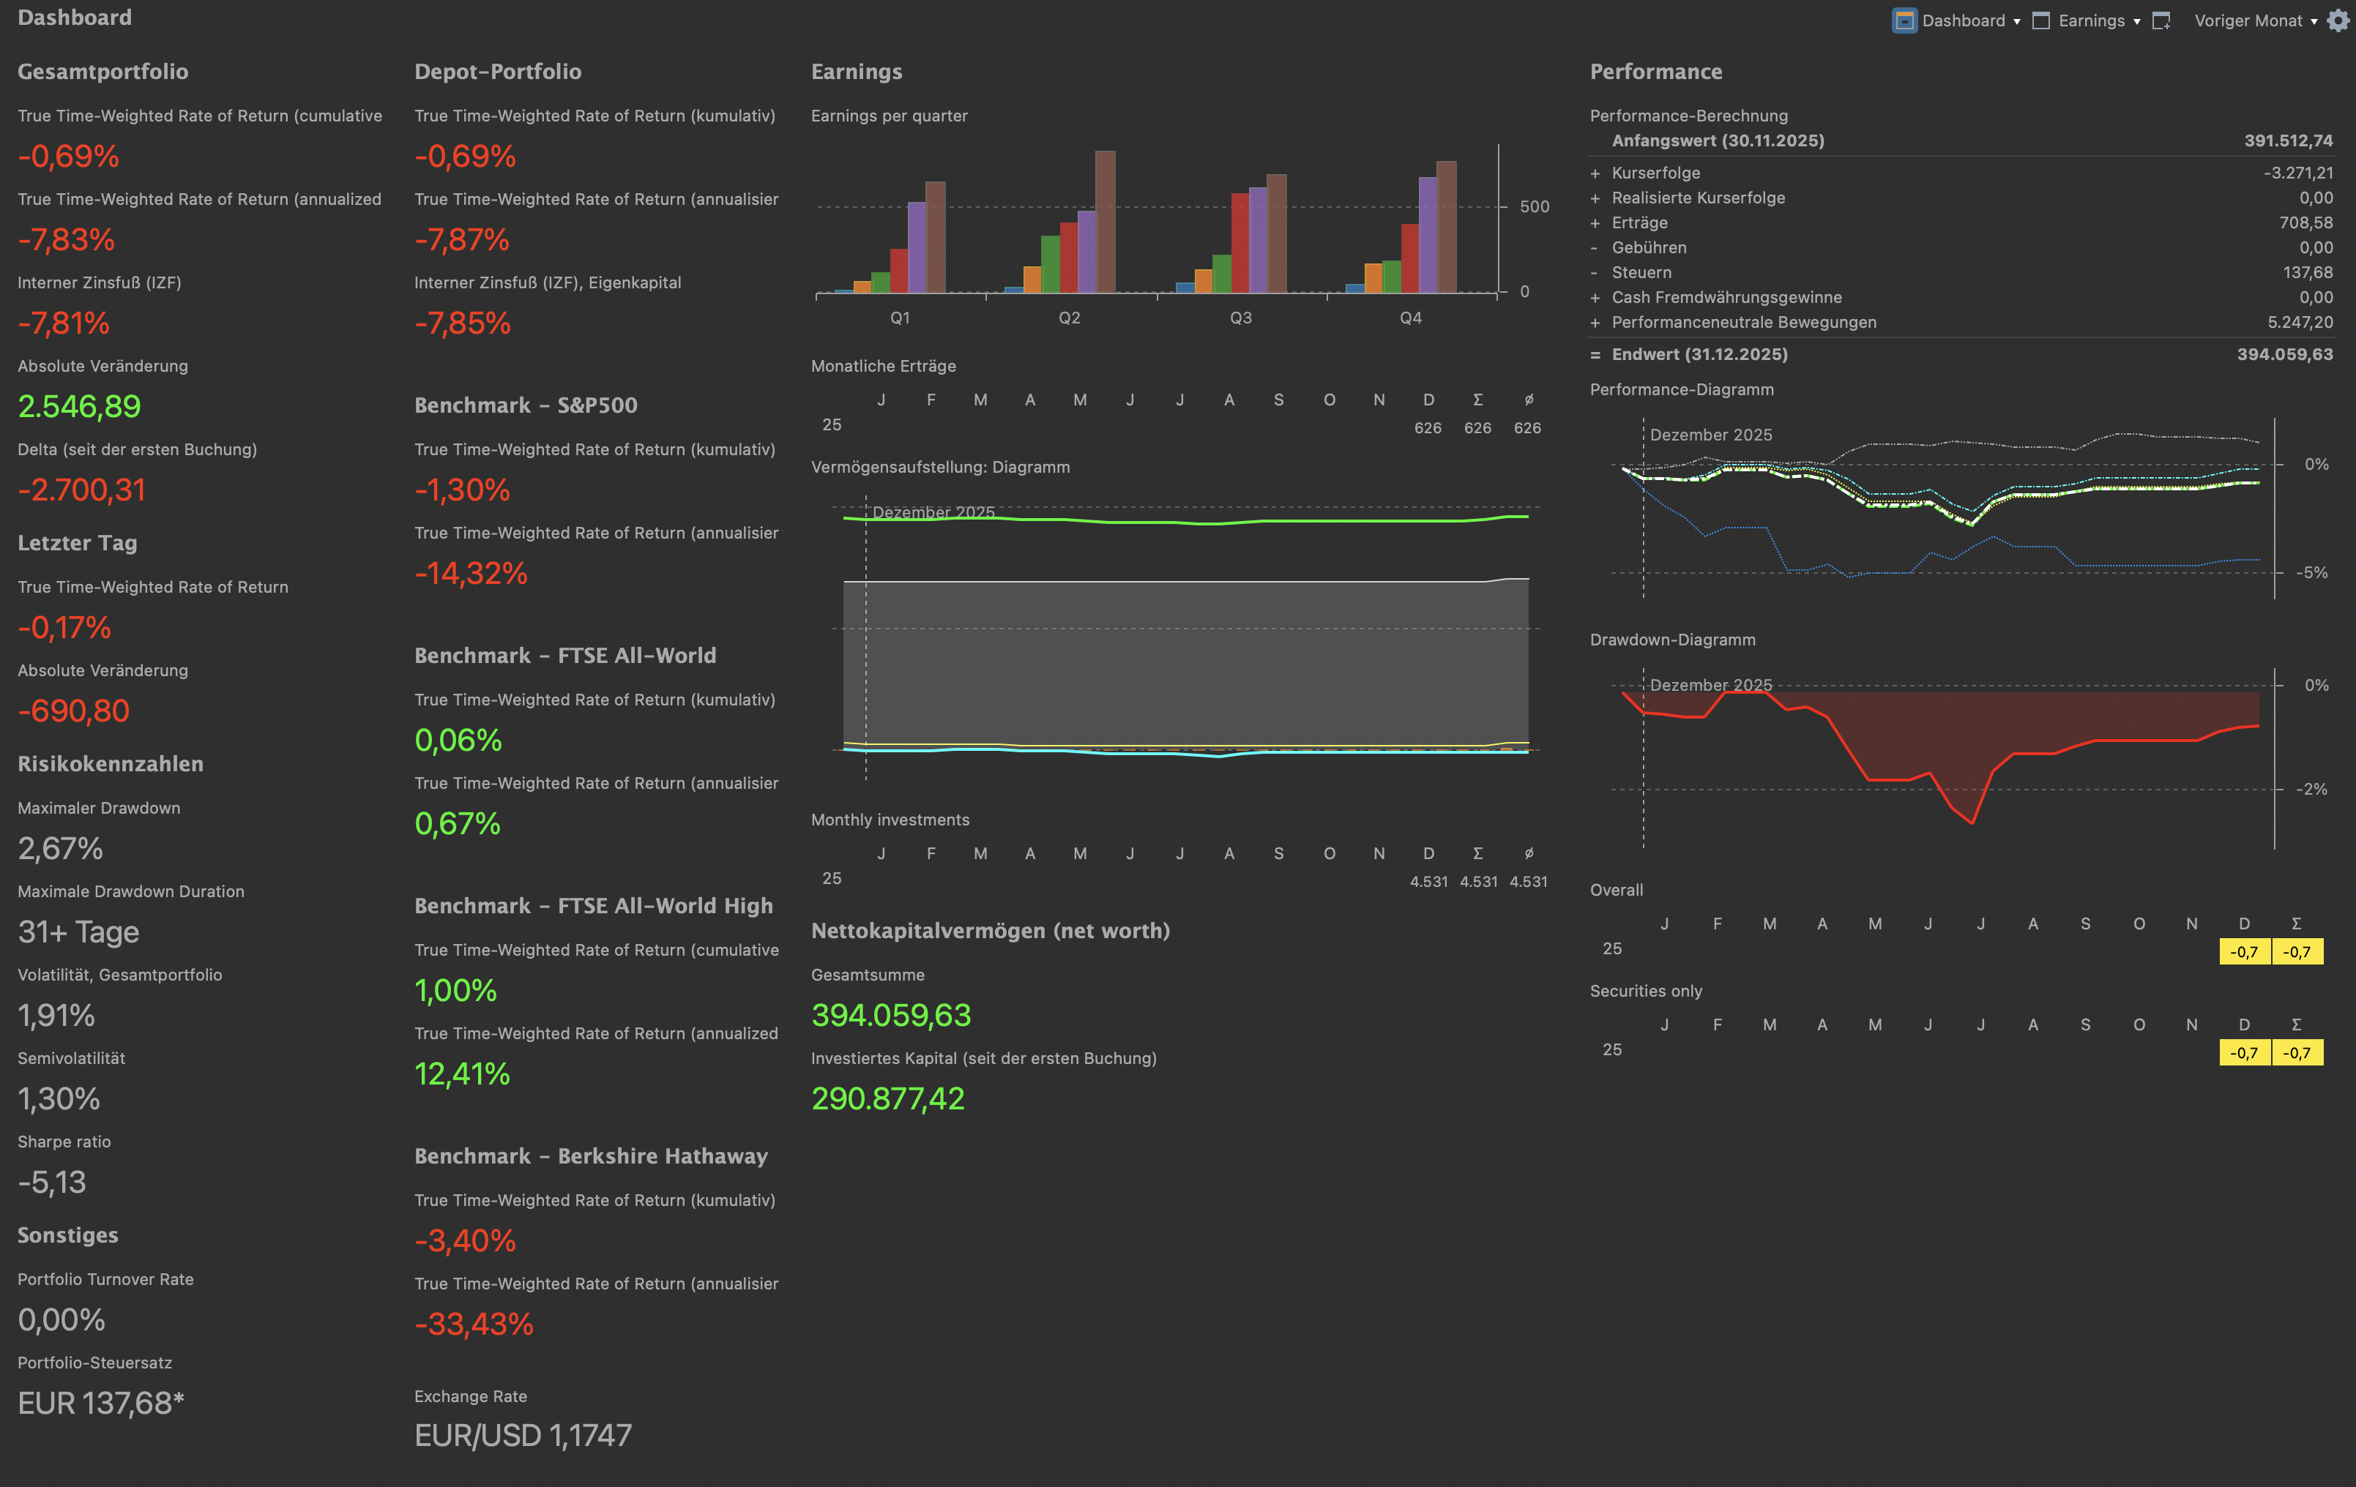Select the Dashboard tab label
Viewport: 2356px width, 1487px height.
tap(1963, 20)
